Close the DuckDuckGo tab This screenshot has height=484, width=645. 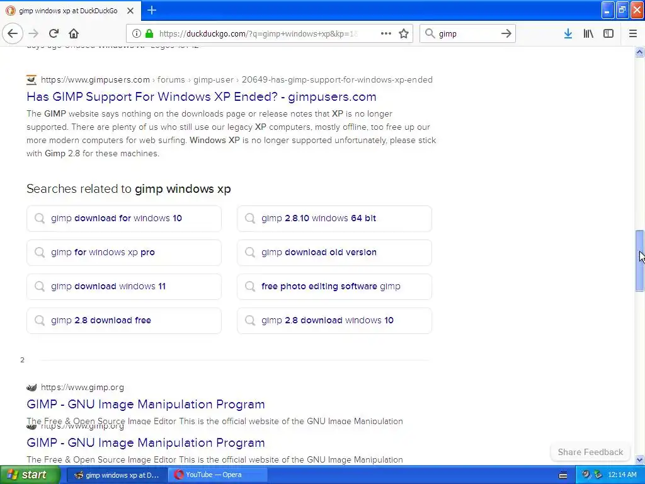(130, 11)
